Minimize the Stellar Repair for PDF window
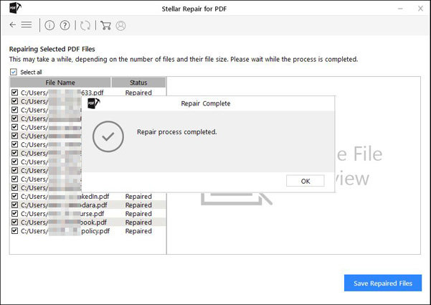This screenshot has width=431, height=305. tap(400, 9)
